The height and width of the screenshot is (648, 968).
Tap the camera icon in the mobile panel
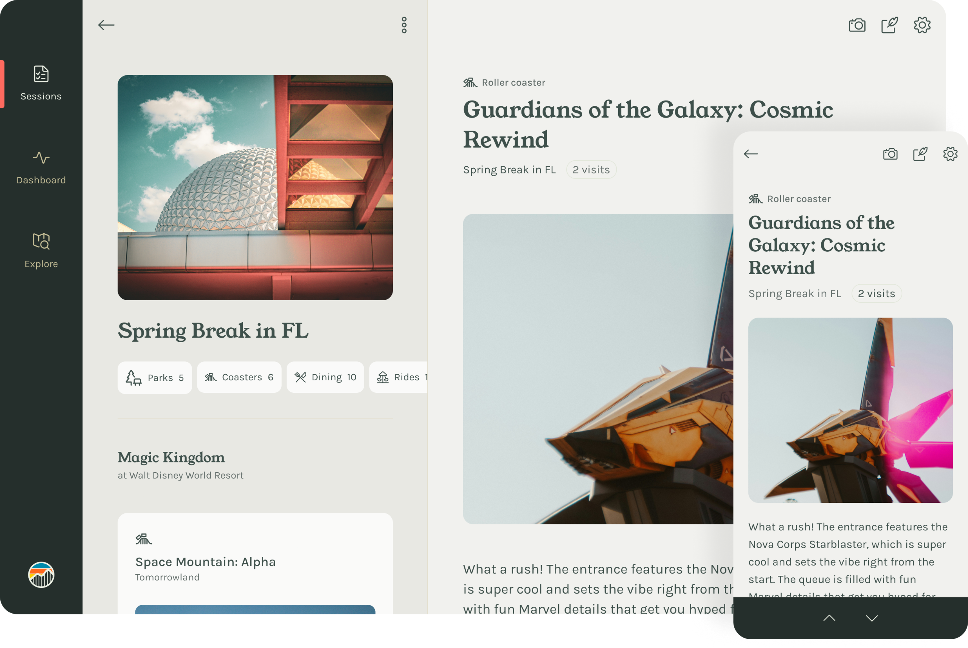[x=890, y=154]
